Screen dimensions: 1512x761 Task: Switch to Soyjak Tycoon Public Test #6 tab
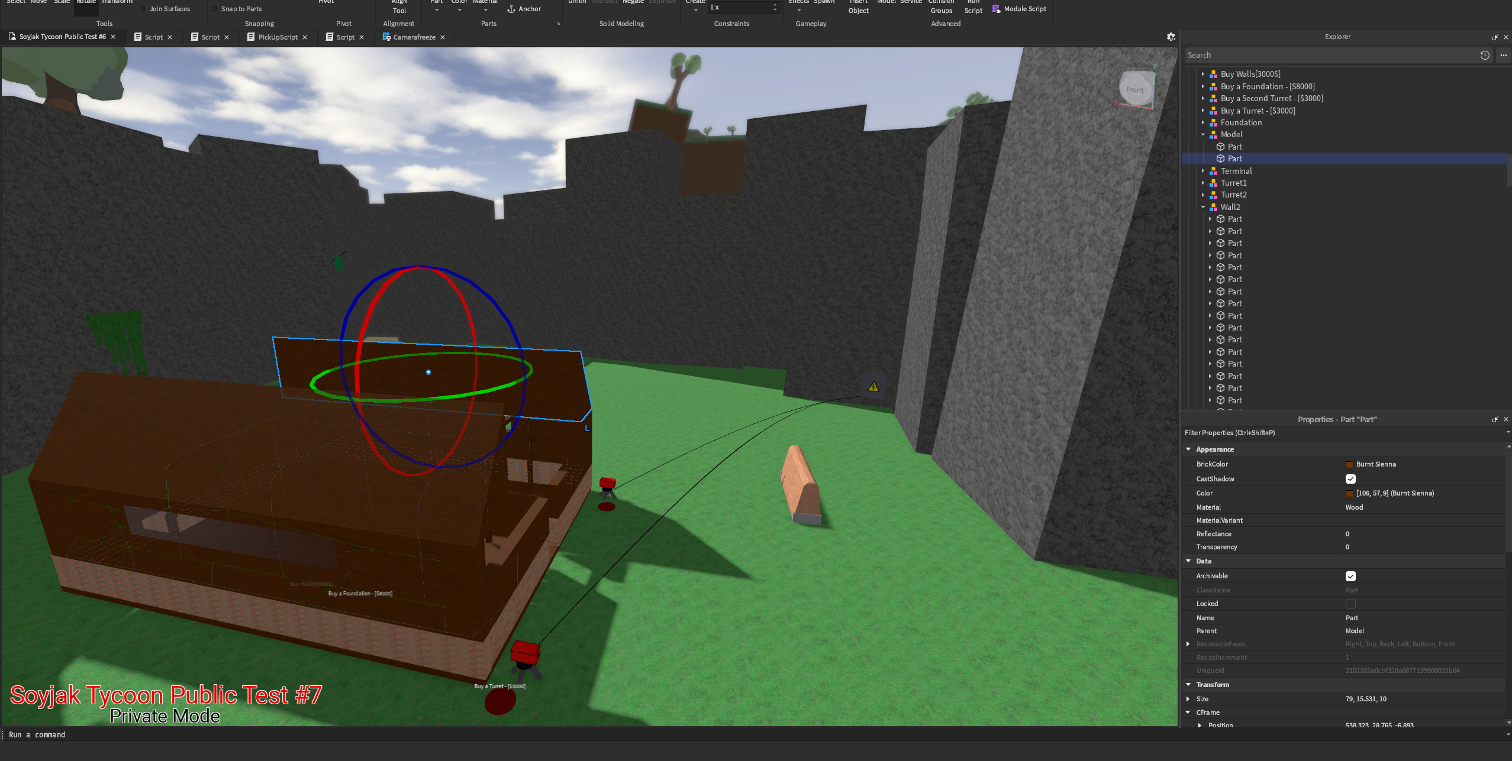pos(63,37)
